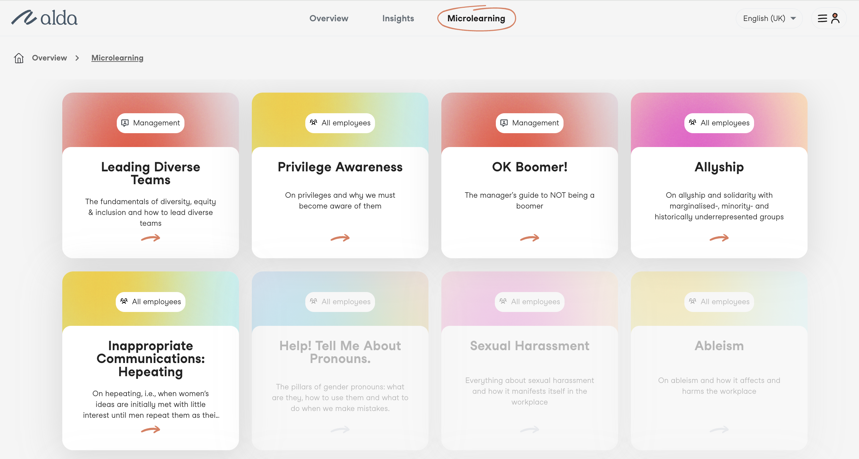Image resolution: width=859 pixels, height=459 pixels.
Task: Open the English (UK) language dropdown
Action: point(769,18)
